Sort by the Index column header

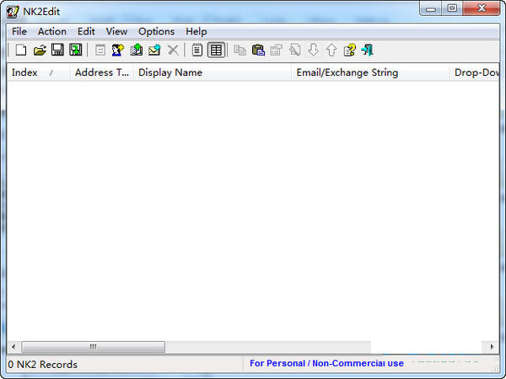(x=38, y=72)
